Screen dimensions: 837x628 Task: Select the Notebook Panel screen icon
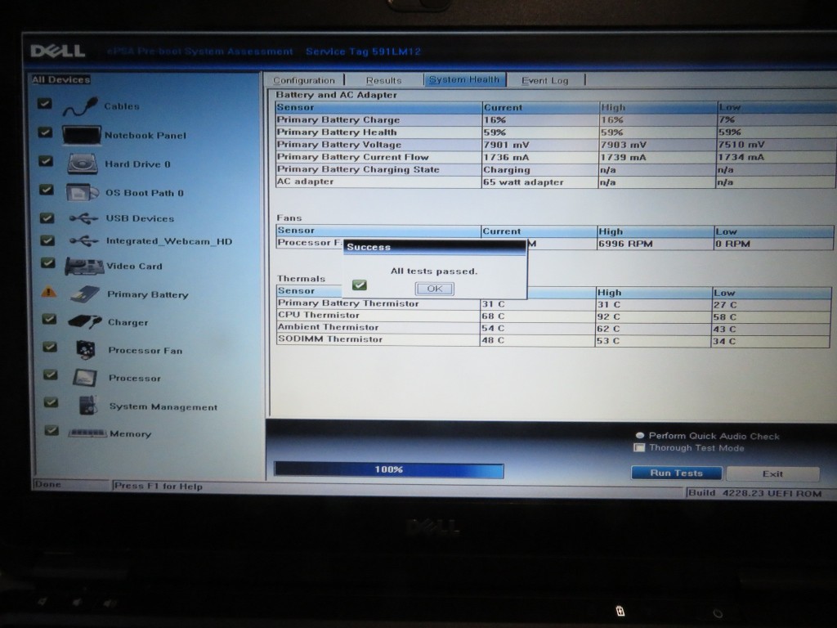(x=81, y=135)
